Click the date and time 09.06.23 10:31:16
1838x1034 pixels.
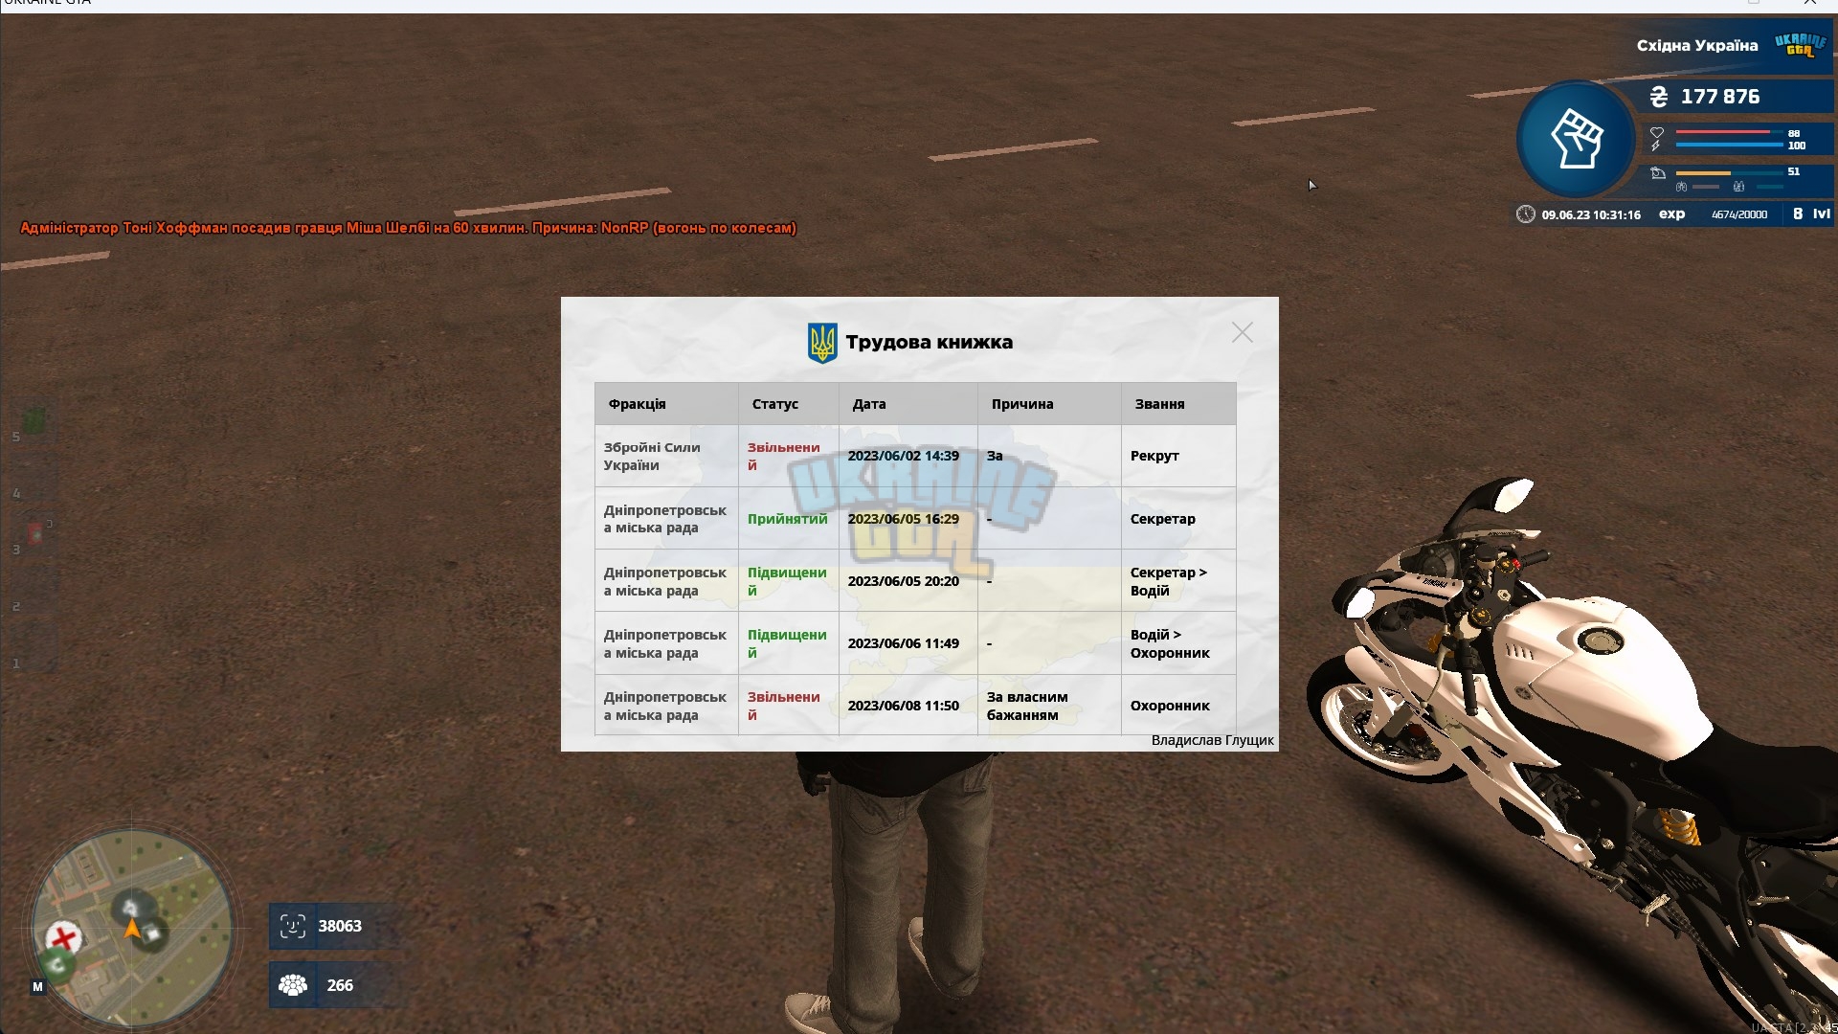(x=1591, y=214)
